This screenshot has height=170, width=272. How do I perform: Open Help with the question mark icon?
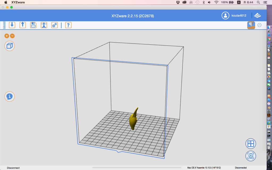[68, 25]
